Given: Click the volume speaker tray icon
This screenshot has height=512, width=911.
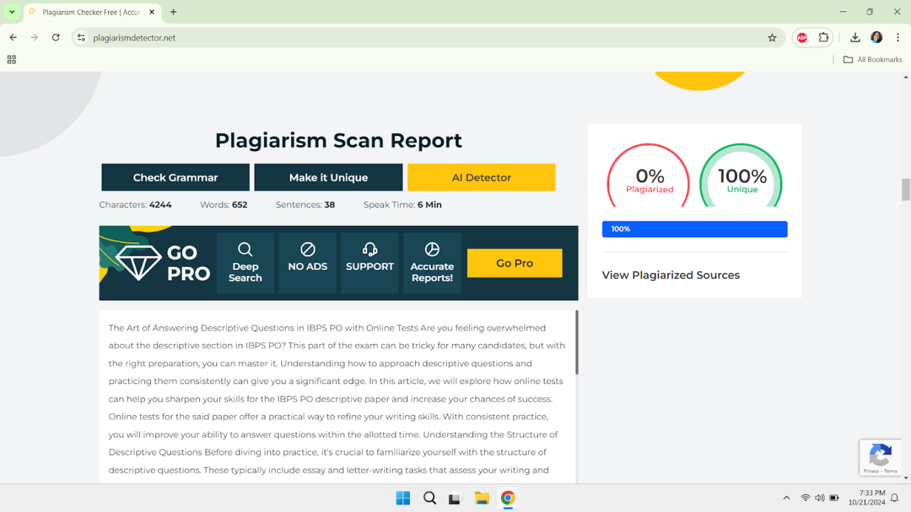Looking at the screenshot, I should (819, 498).
